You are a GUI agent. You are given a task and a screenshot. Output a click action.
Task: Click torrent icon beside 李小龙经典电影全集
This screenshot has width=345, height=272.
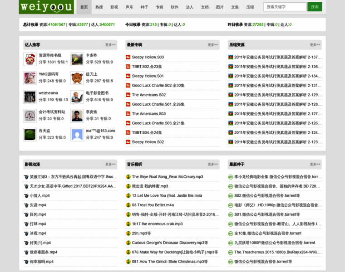click(230, 177)
